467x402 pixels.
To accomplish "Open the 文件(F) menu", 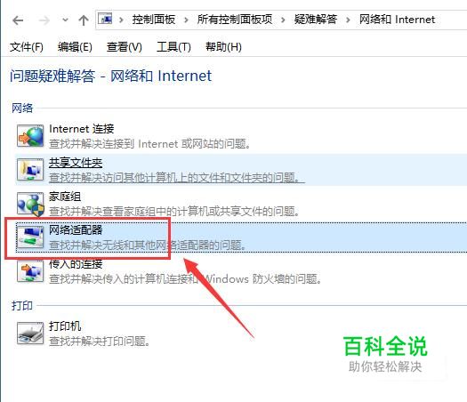I will (27, 47).
